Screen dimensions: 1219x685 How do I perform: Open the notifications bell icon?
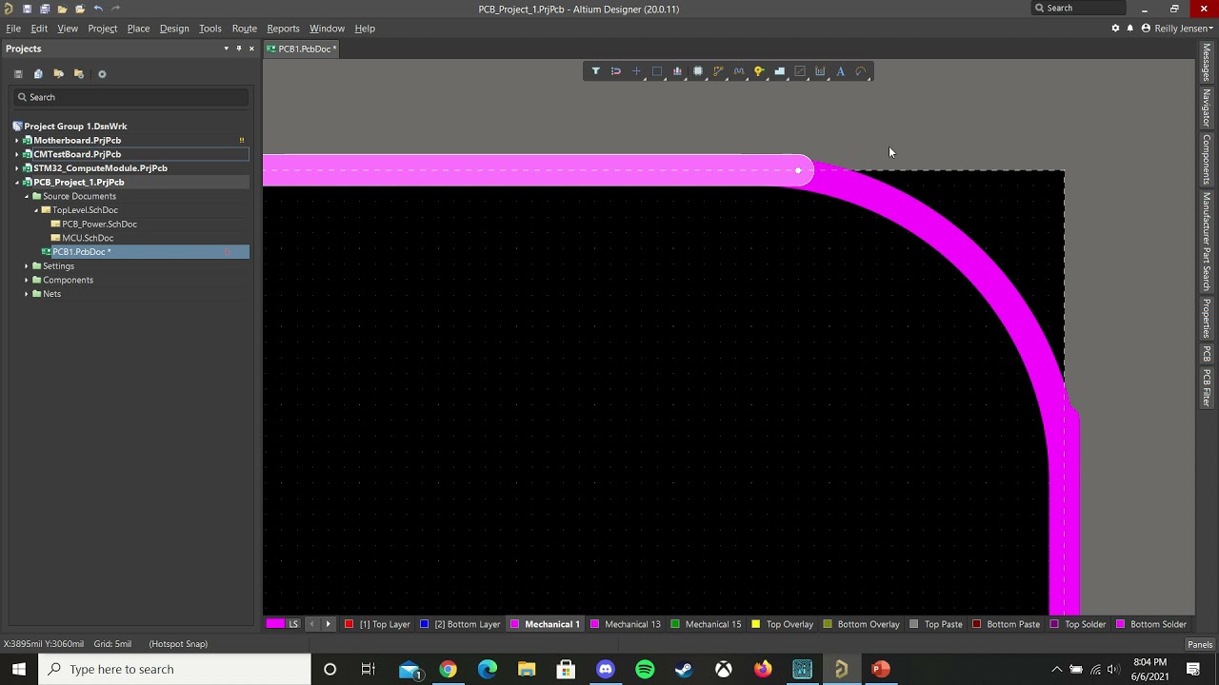(1130, 29)
